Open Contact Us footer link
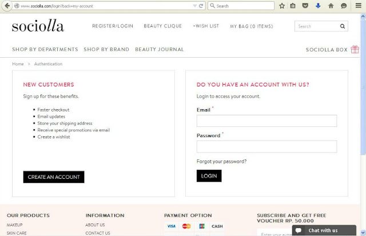This screenshot has width=366, height=236. click(98, 233)
